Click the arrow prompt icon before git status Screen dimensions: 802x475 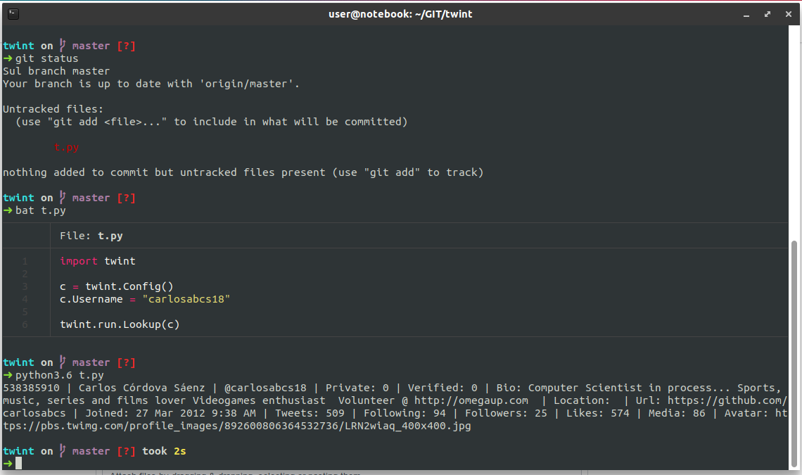6,58
